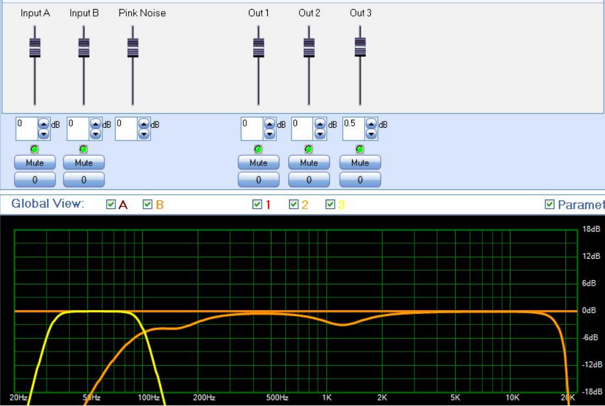Click the 18dB graph scale label
Screen dimensions: 605x406
coord(591,229)
